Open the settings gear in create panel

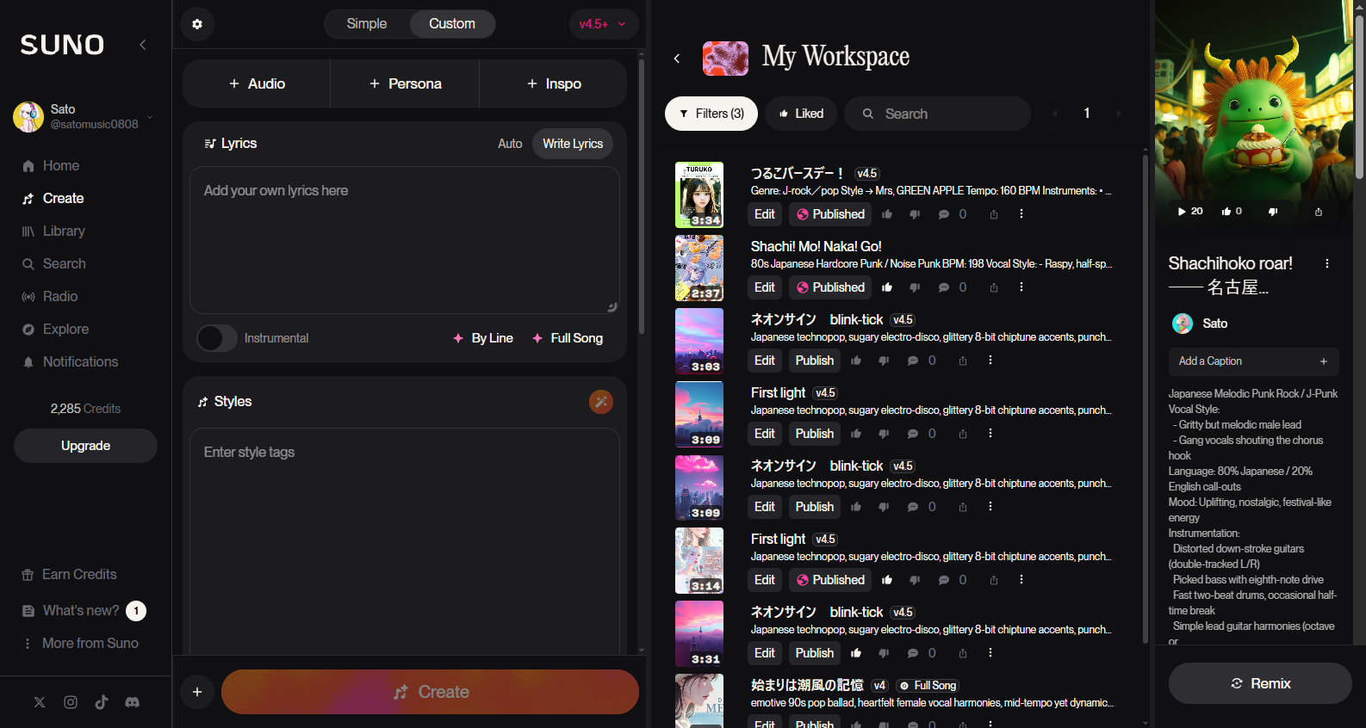tap(197, 24)
